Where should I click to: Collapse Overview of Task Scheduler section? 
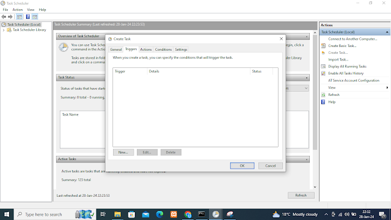click(x=307, y=37)
